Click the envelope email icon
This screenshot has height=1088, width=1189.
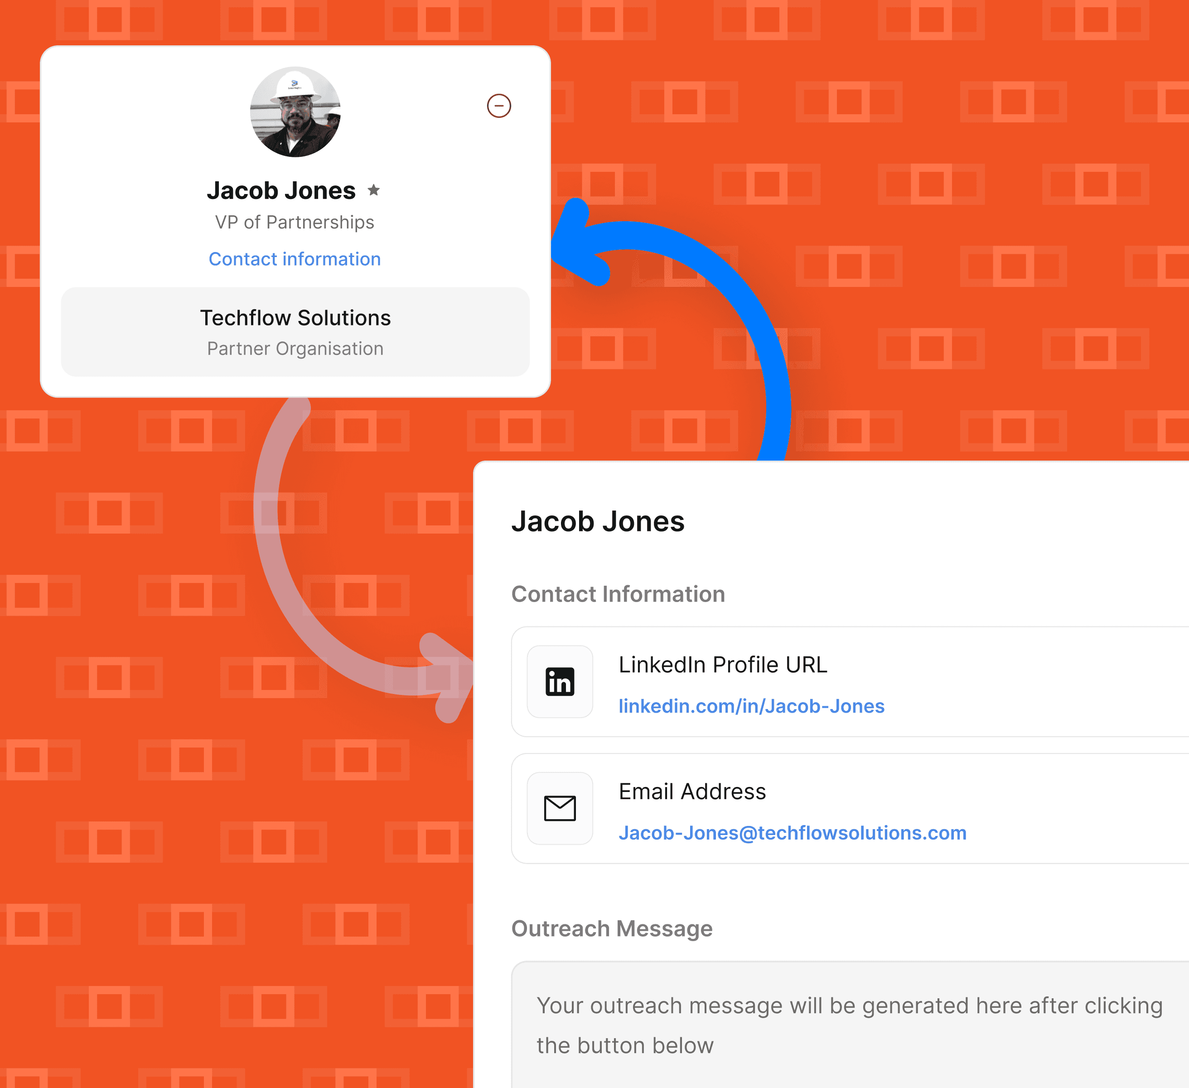click(x=560, y=808)
